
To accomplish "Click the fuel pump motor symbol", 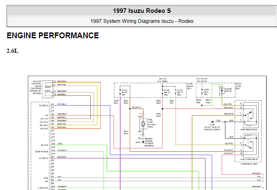I will coord(143,124).
